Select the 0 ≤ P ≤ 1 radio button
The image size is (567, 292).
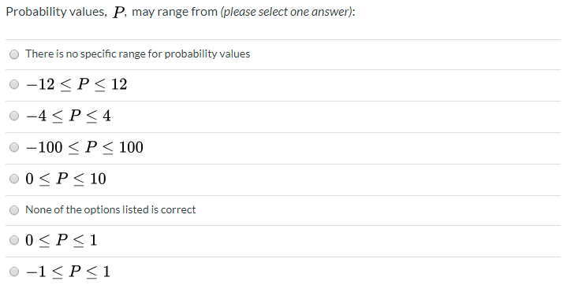(x=14, y=240)
